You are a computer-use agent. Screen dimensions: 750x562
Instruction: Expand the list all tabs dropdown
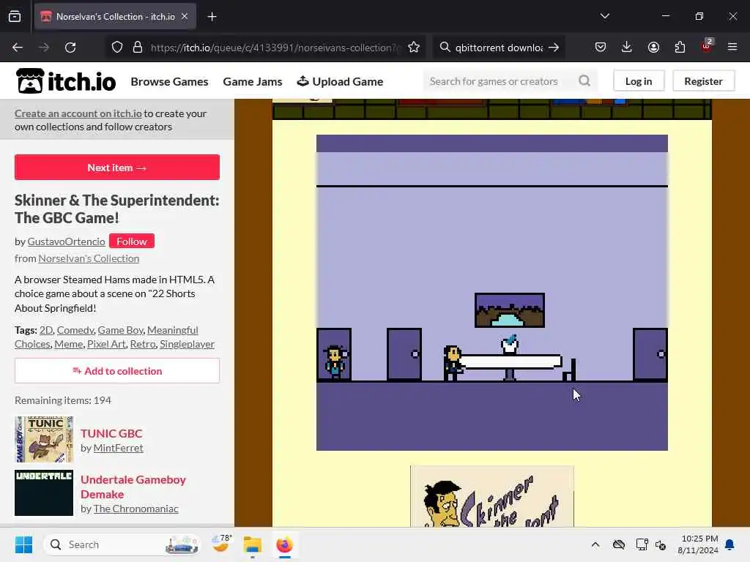(x=604, y=16)
